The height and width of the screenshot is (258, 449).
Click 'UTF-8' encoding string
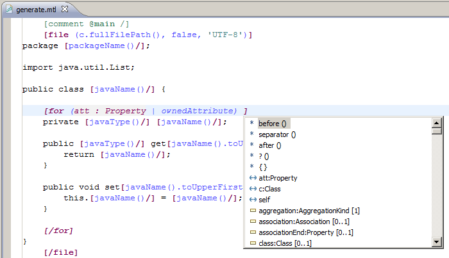click(x=224, y=35)
